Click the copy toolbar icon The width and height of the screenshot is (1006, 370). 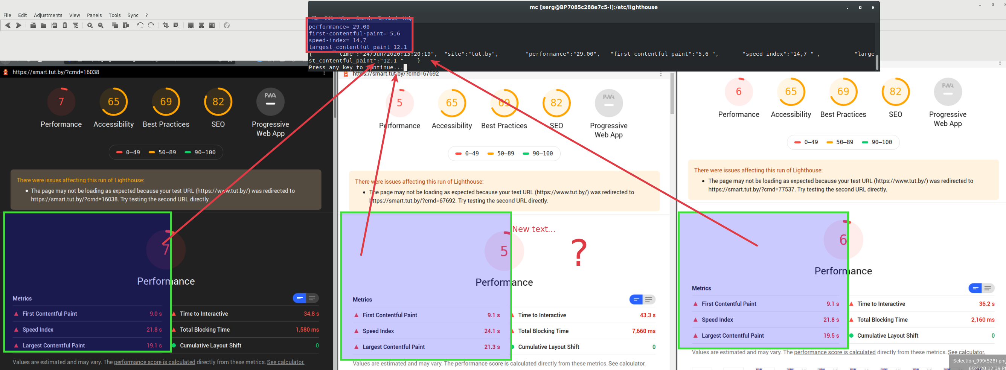pos(115,25)
